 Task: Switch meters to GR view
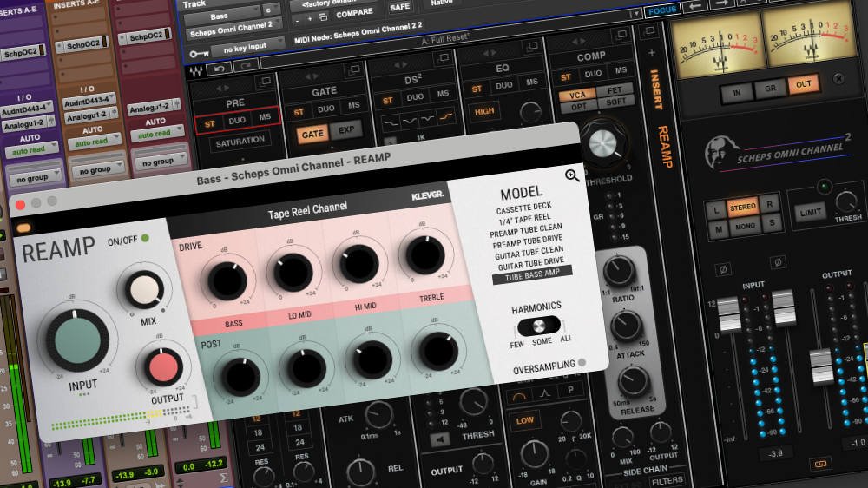[x=771, y=89]
